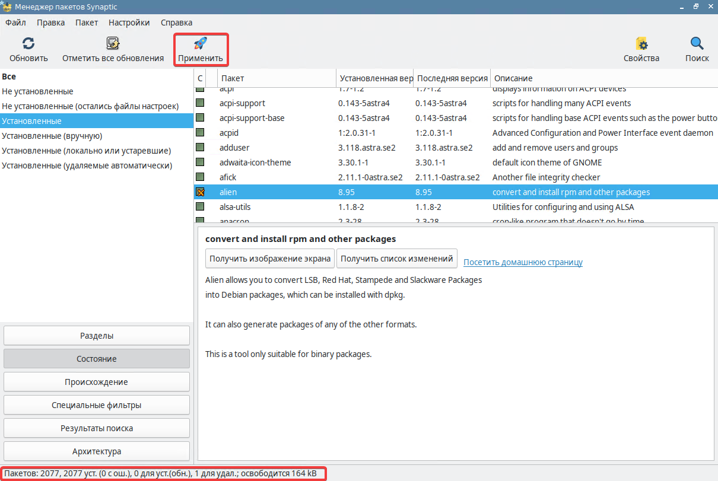Screen dimensions: 718x481
Task: Click description 'Another file integrity checker'
Action: (x=546, y=177)
